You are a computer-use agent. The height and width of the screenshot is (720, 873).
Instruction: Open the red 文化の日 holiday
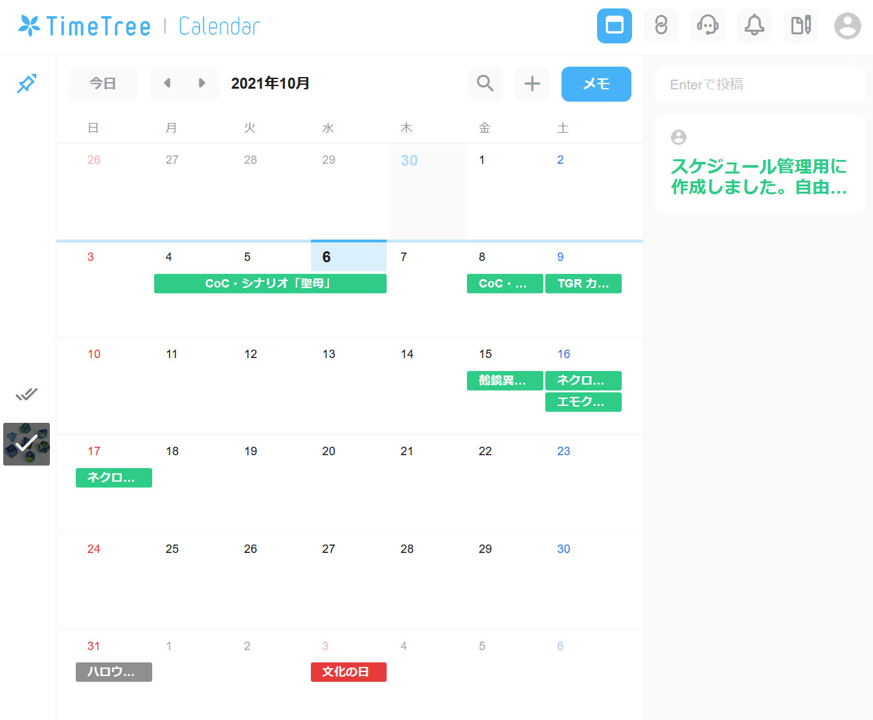(x=348, y=672)
